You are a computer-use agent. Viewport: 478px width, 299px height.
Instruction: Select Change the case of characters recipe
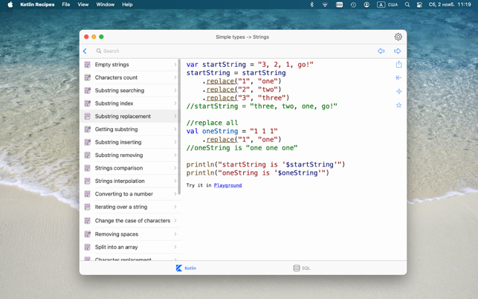coord(131,221)
